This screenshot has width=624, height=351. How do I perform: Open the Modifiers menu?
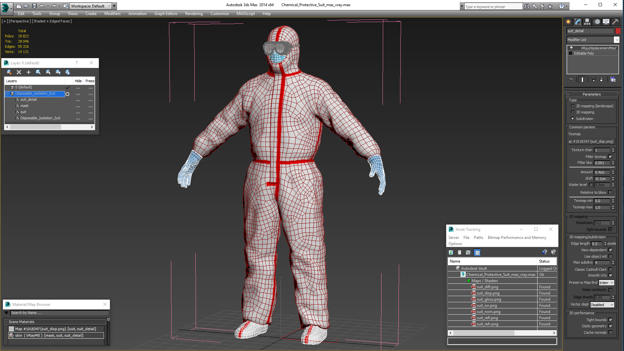tap(112, 14)
